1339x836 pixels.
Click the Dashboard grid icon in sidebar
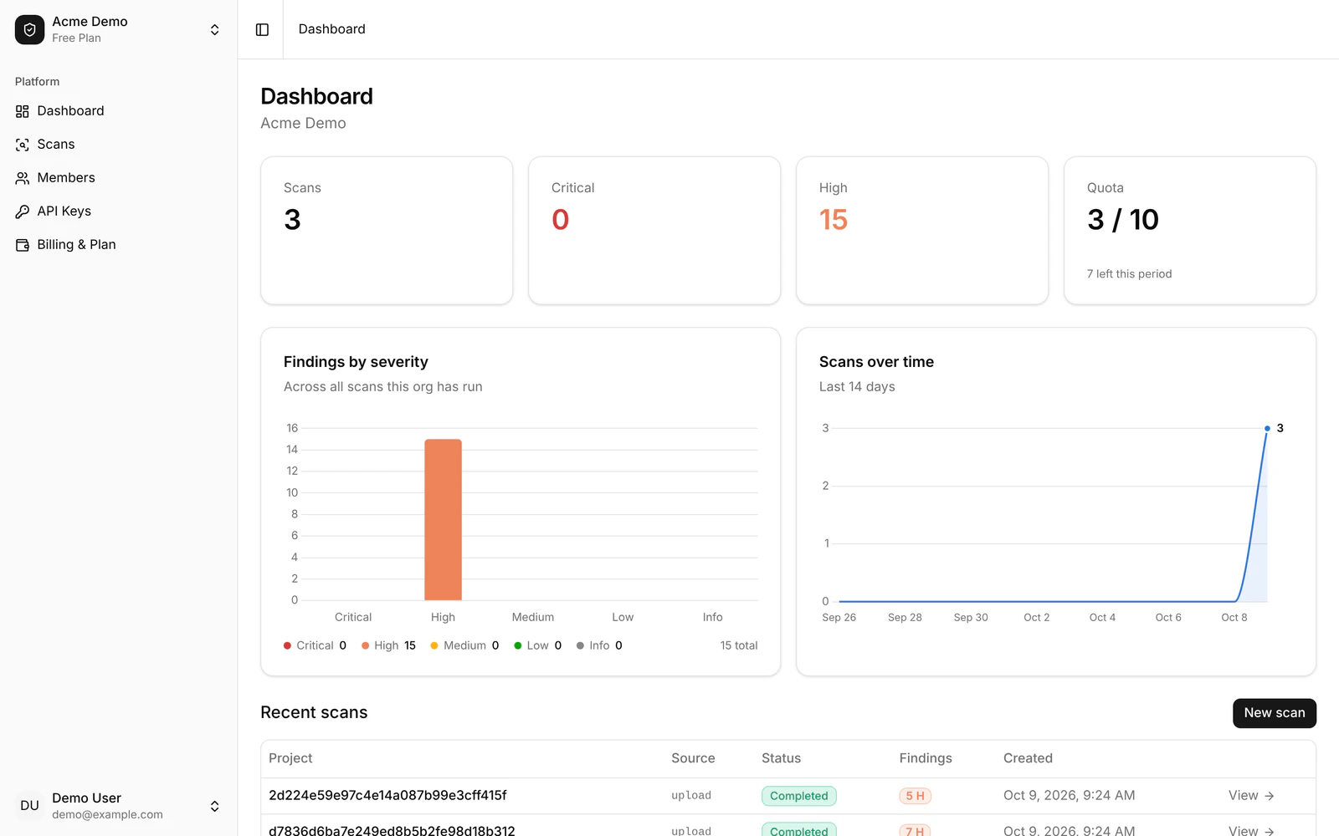[23, 111]
